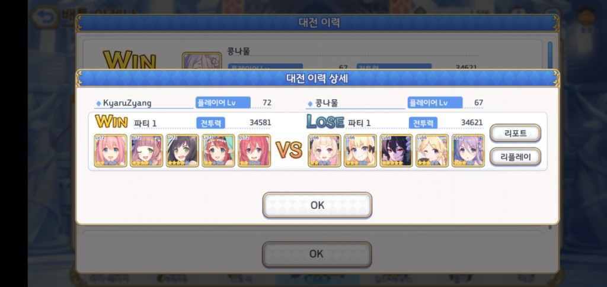The width and height of the screenshot is (607, 287).
Task: Select the dark purple demon character portrait
Action: pos(397,151)
